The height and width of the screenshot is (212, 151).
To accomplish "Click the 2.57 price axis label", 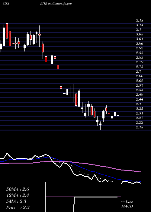I will tap(140, 85).
